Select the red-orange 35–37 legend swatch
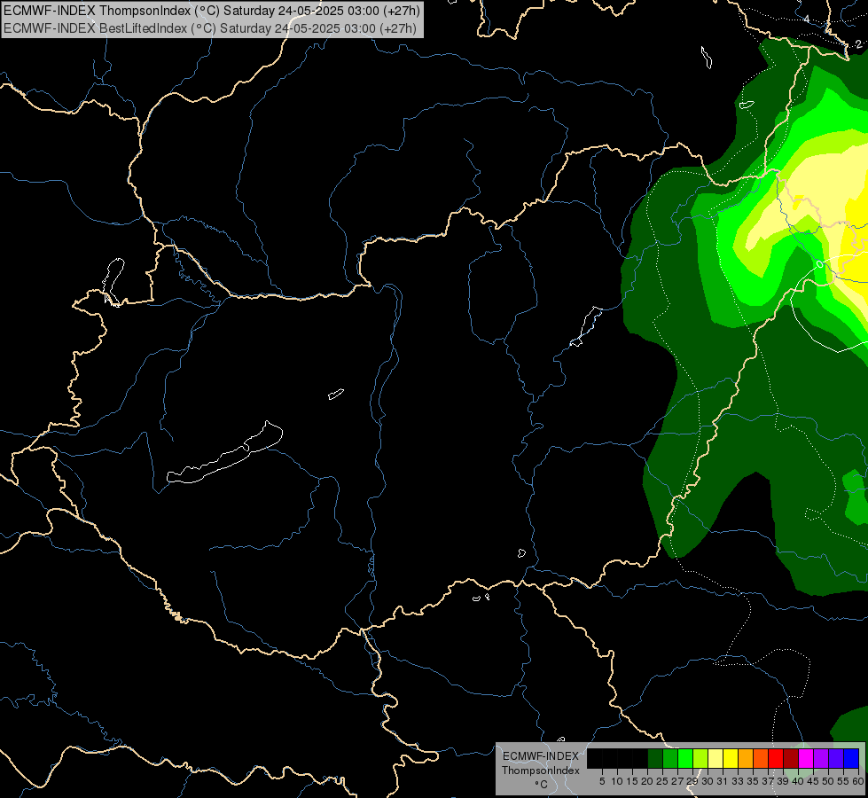 pos(761,758)
